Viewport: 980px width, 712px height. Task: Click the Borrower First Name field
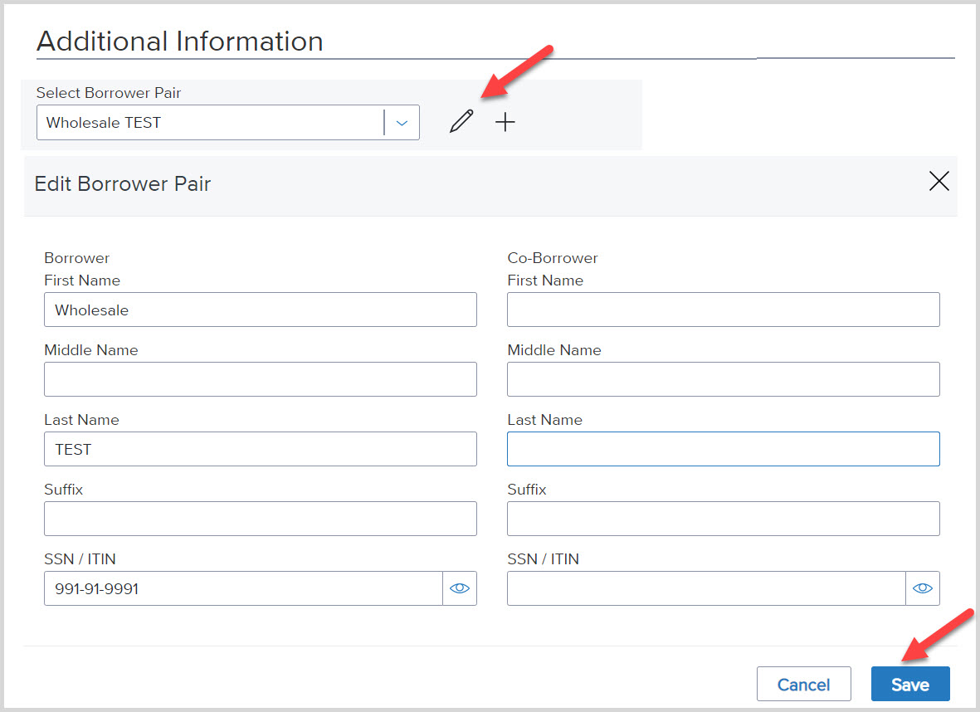[260, 310]
